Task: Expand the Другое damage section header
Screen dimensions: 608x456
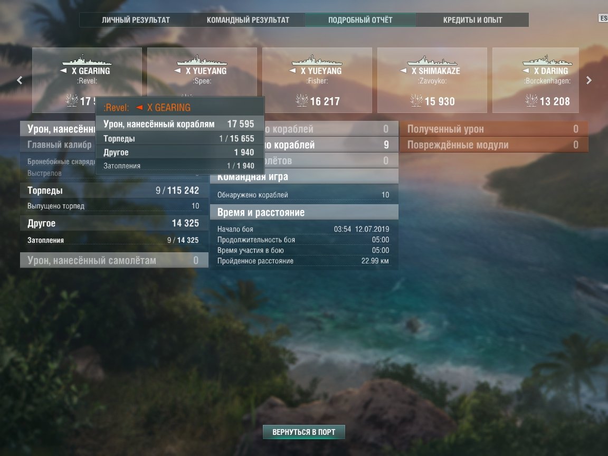Action: coord(114,223)
